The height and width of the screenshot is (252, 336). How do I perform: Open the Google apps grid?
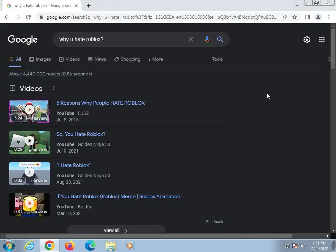pos(322,40)
